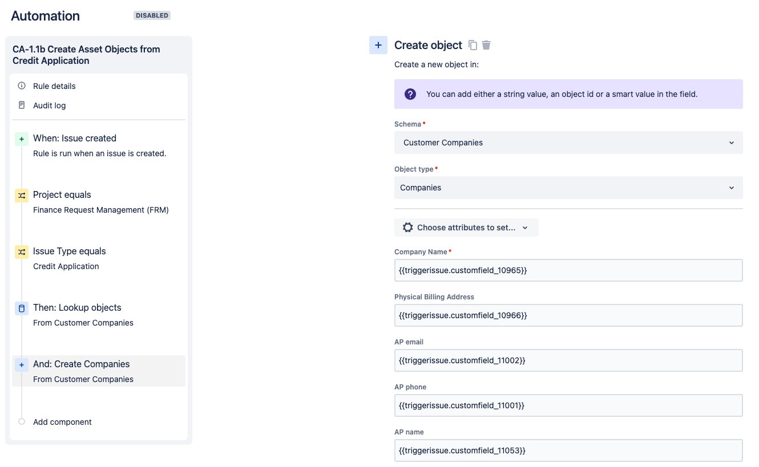The height and width of the screenshot is (467, 759).
Task: Toggle the DISABLED badge next to Automation title
Action: point(152,15)
